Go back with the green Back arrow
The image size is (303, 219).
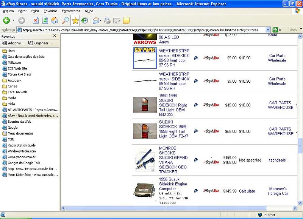(6, 20)
